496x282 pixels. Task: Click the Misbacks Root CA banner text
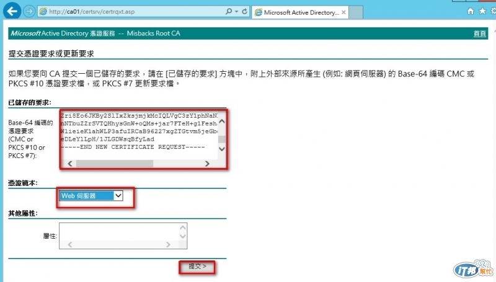[x=153, y=33]
